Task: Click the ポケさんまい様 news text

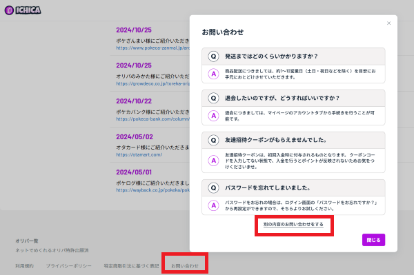Action: (x=153, y=41)
